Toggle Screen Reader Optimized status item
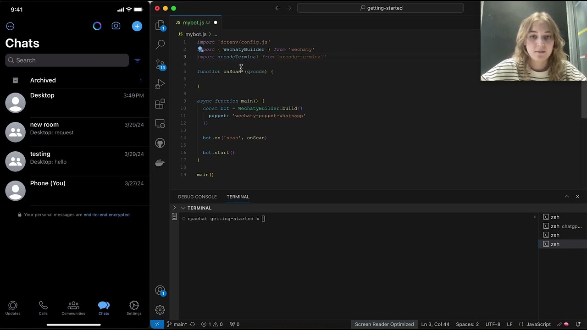Viewport: 587px width, 330px height. coord(384,324)
